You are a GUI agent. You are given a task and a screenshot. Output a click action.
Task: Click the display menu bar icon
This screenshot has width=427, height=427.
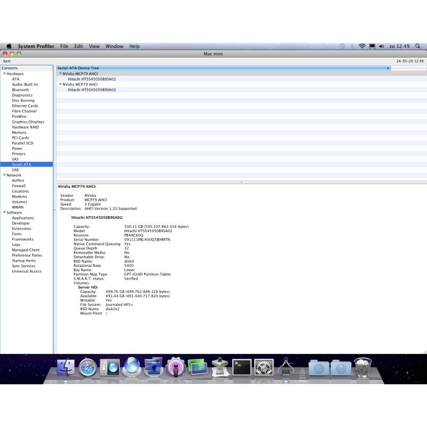[x=372, y=46]
